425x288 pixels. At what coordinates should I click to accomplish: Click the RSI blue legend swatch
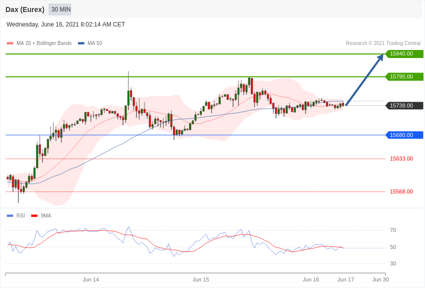[10, 216]
